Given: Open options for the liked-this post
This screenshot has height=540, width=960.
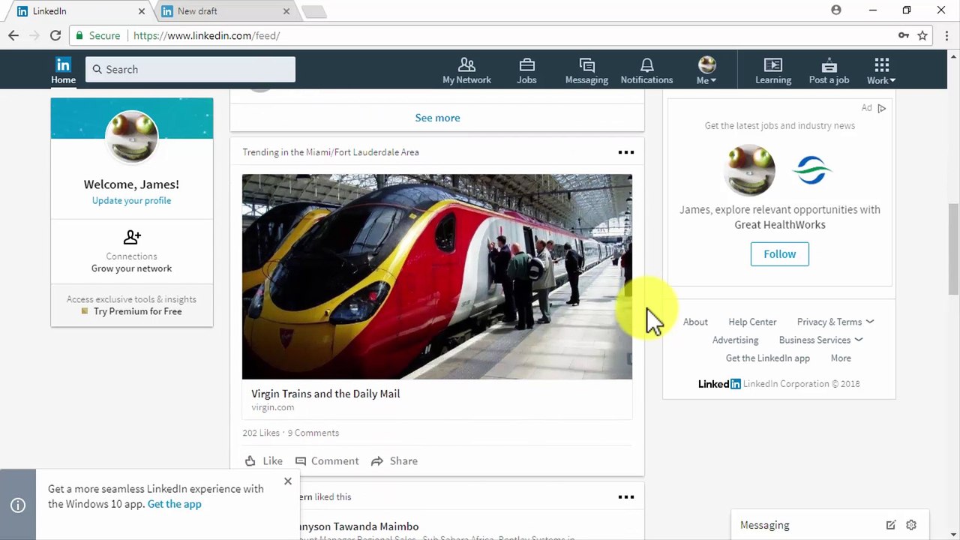Looking at the screenshot, I should (x=625, y=496).
